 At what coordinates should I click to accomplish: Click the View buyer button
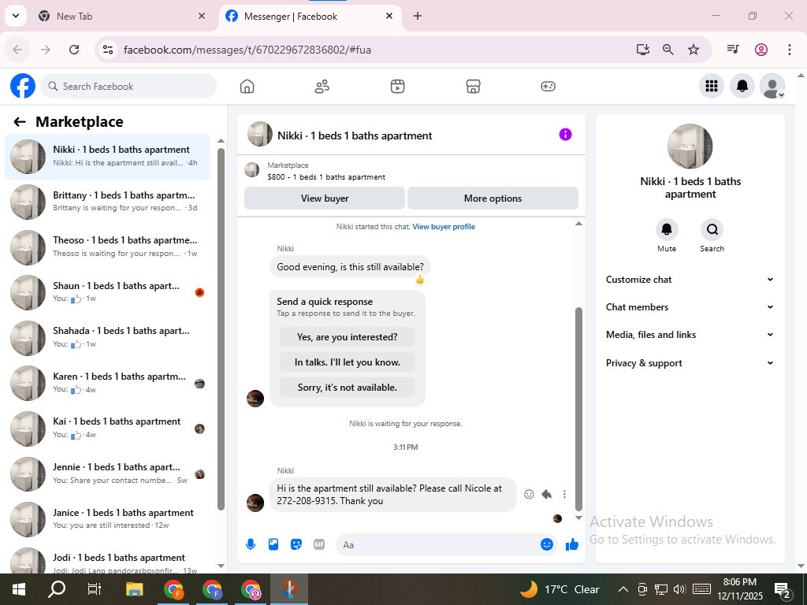coord(324,198)
